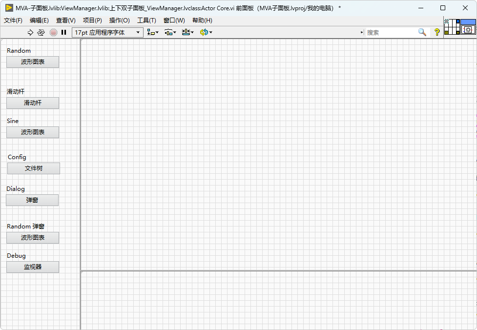Click the 文件树 button under Config
Image resolution: width=477 pixels, height=330 pixels.
click(34, 168)
